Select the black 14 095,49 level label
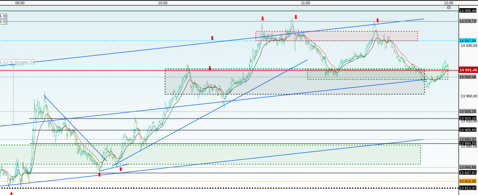Viewport: 478px width, 195px height. coord(468,11)
